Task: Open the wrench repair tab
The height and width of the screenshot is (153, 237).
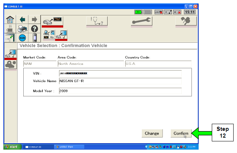Action: [x=142, y=22]
